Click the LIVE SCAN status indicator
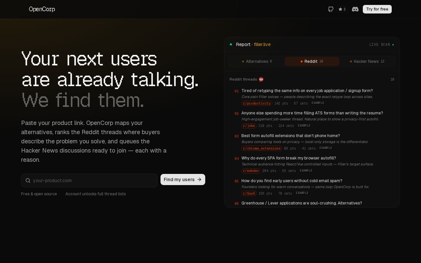Viewport: 421px width, 263px height. pyautogui.click(x=382, y=44)
